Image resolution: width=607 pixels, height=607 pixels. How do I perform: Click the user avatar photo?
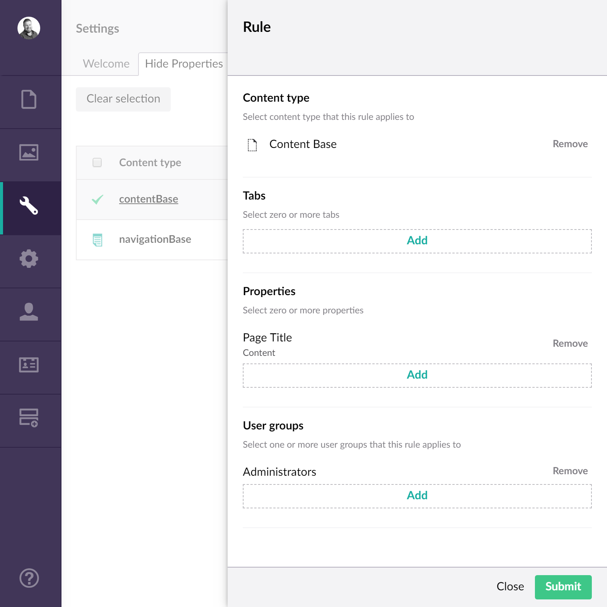tap(29, 28)
